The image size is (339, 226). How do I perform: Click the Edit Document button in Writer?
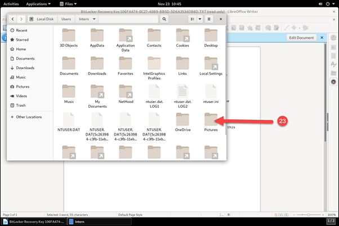(x=301, y=38)
